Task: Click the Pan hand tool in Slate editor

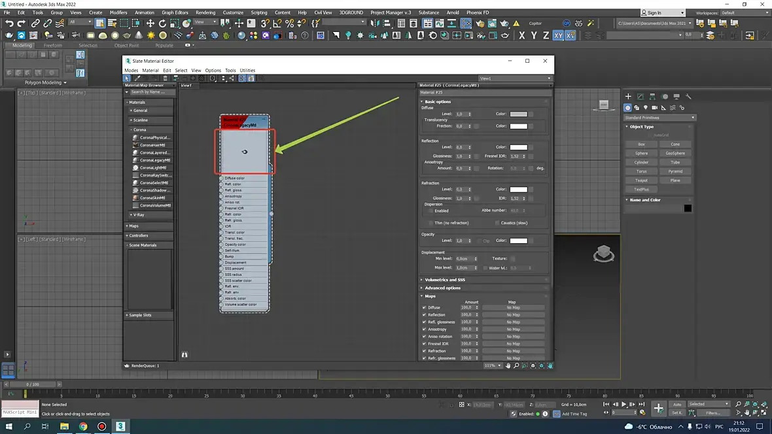Action: click(508, 365)
